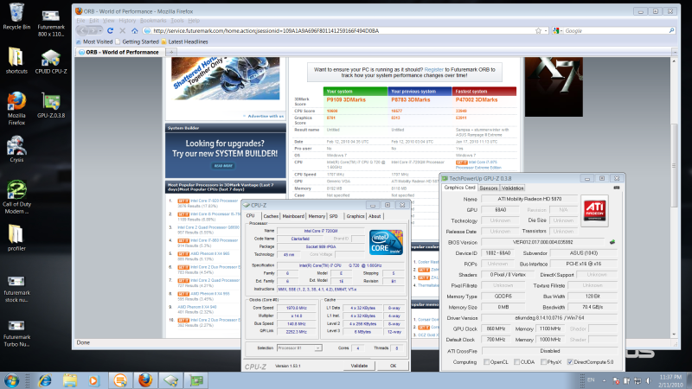Click Firefox home icon

(x=135, y=31)
